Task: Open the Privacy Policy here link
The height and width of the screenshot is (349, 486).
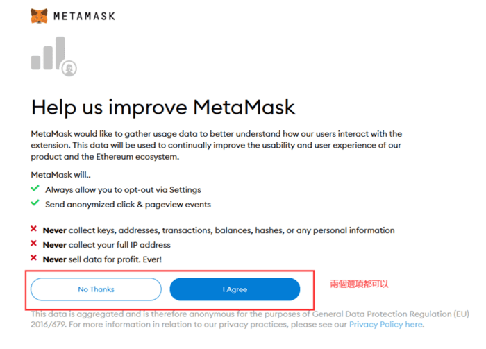Action: [386, 325]
